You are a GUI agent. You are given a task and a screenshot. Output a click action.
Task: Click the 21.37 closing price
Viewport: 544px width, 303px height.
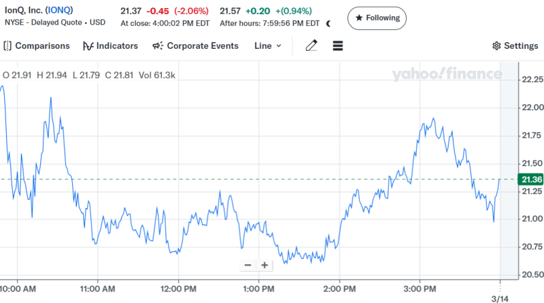tap(131, 11)
